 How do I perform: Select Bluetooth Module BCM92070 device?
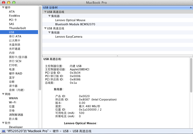[x=75, y=24]
